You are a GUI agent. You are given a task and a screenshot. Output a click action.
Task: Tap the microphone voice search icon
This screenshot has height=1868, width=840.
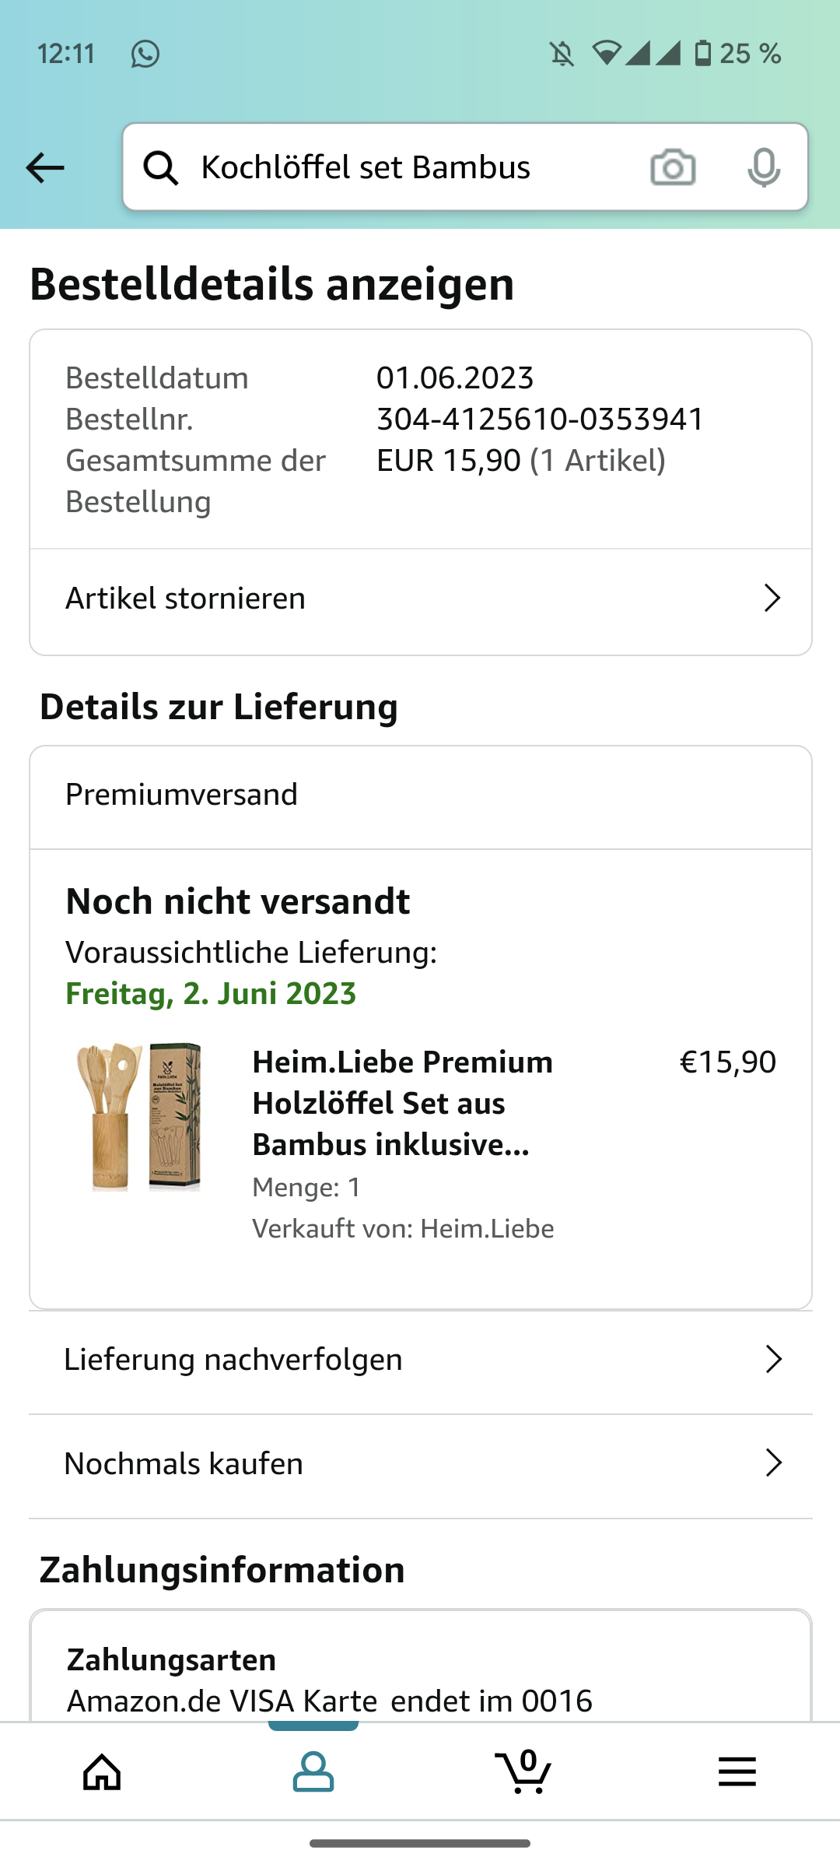click(x=763, y=167)
